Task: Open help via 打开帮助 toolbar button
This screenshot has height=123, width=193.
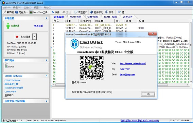Action: (x=96, y=12)
